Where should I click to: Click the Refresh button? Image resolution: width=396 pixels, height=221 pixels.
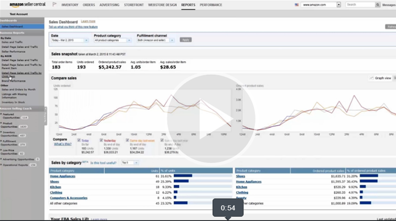(x=391, y=27)
